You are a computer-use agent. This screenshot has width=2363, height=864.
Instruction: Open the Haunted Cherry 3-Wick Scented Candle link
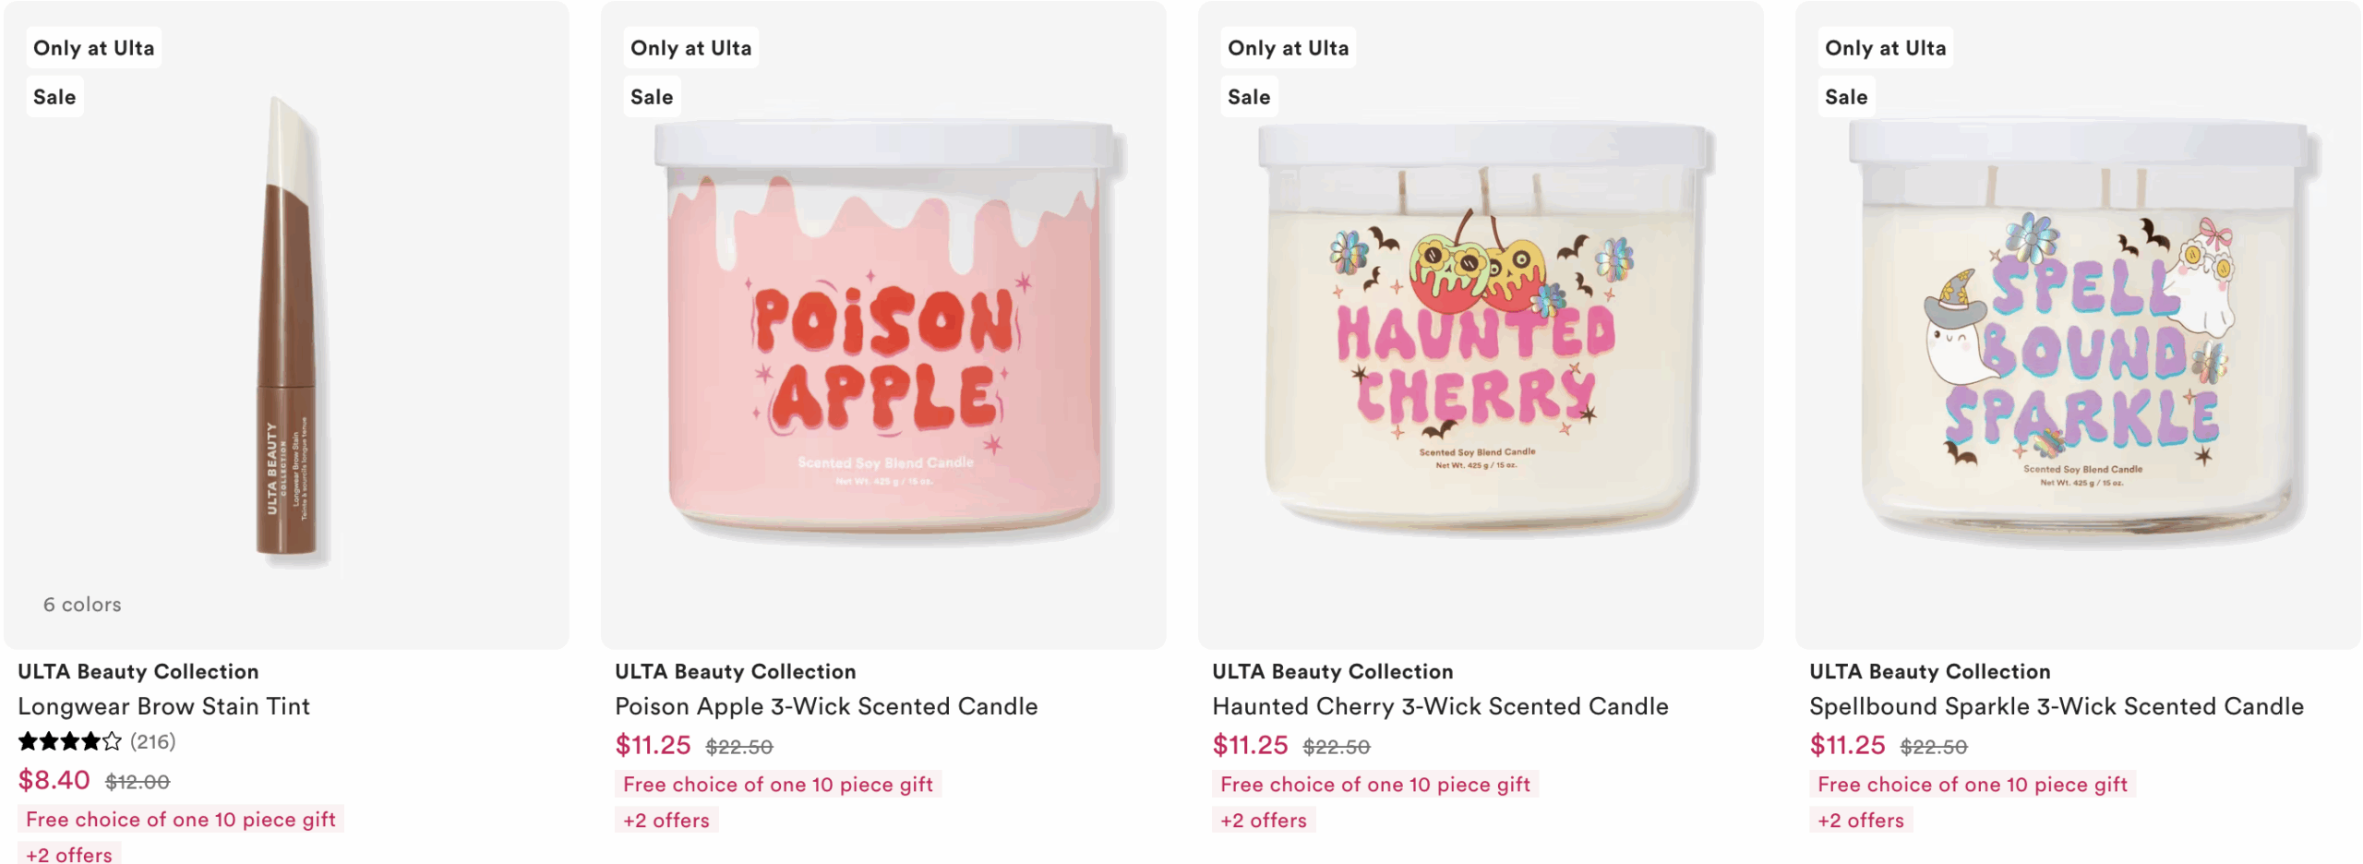coord(1440,706)
